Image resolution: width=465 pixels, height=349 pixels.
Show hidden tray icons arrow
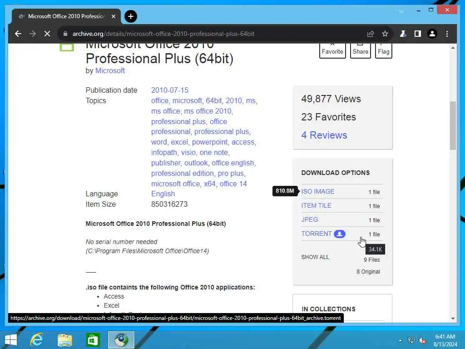[401, 340]
